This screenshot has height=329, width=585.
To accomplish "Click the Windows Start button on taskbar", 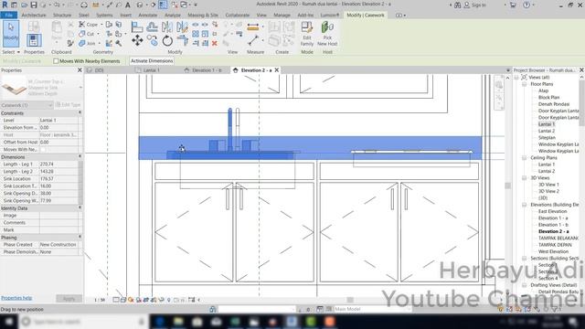I will [8, 321].
